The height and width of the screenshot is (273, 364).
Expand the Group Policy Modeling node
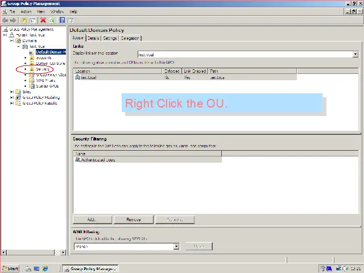pos(12,97)
